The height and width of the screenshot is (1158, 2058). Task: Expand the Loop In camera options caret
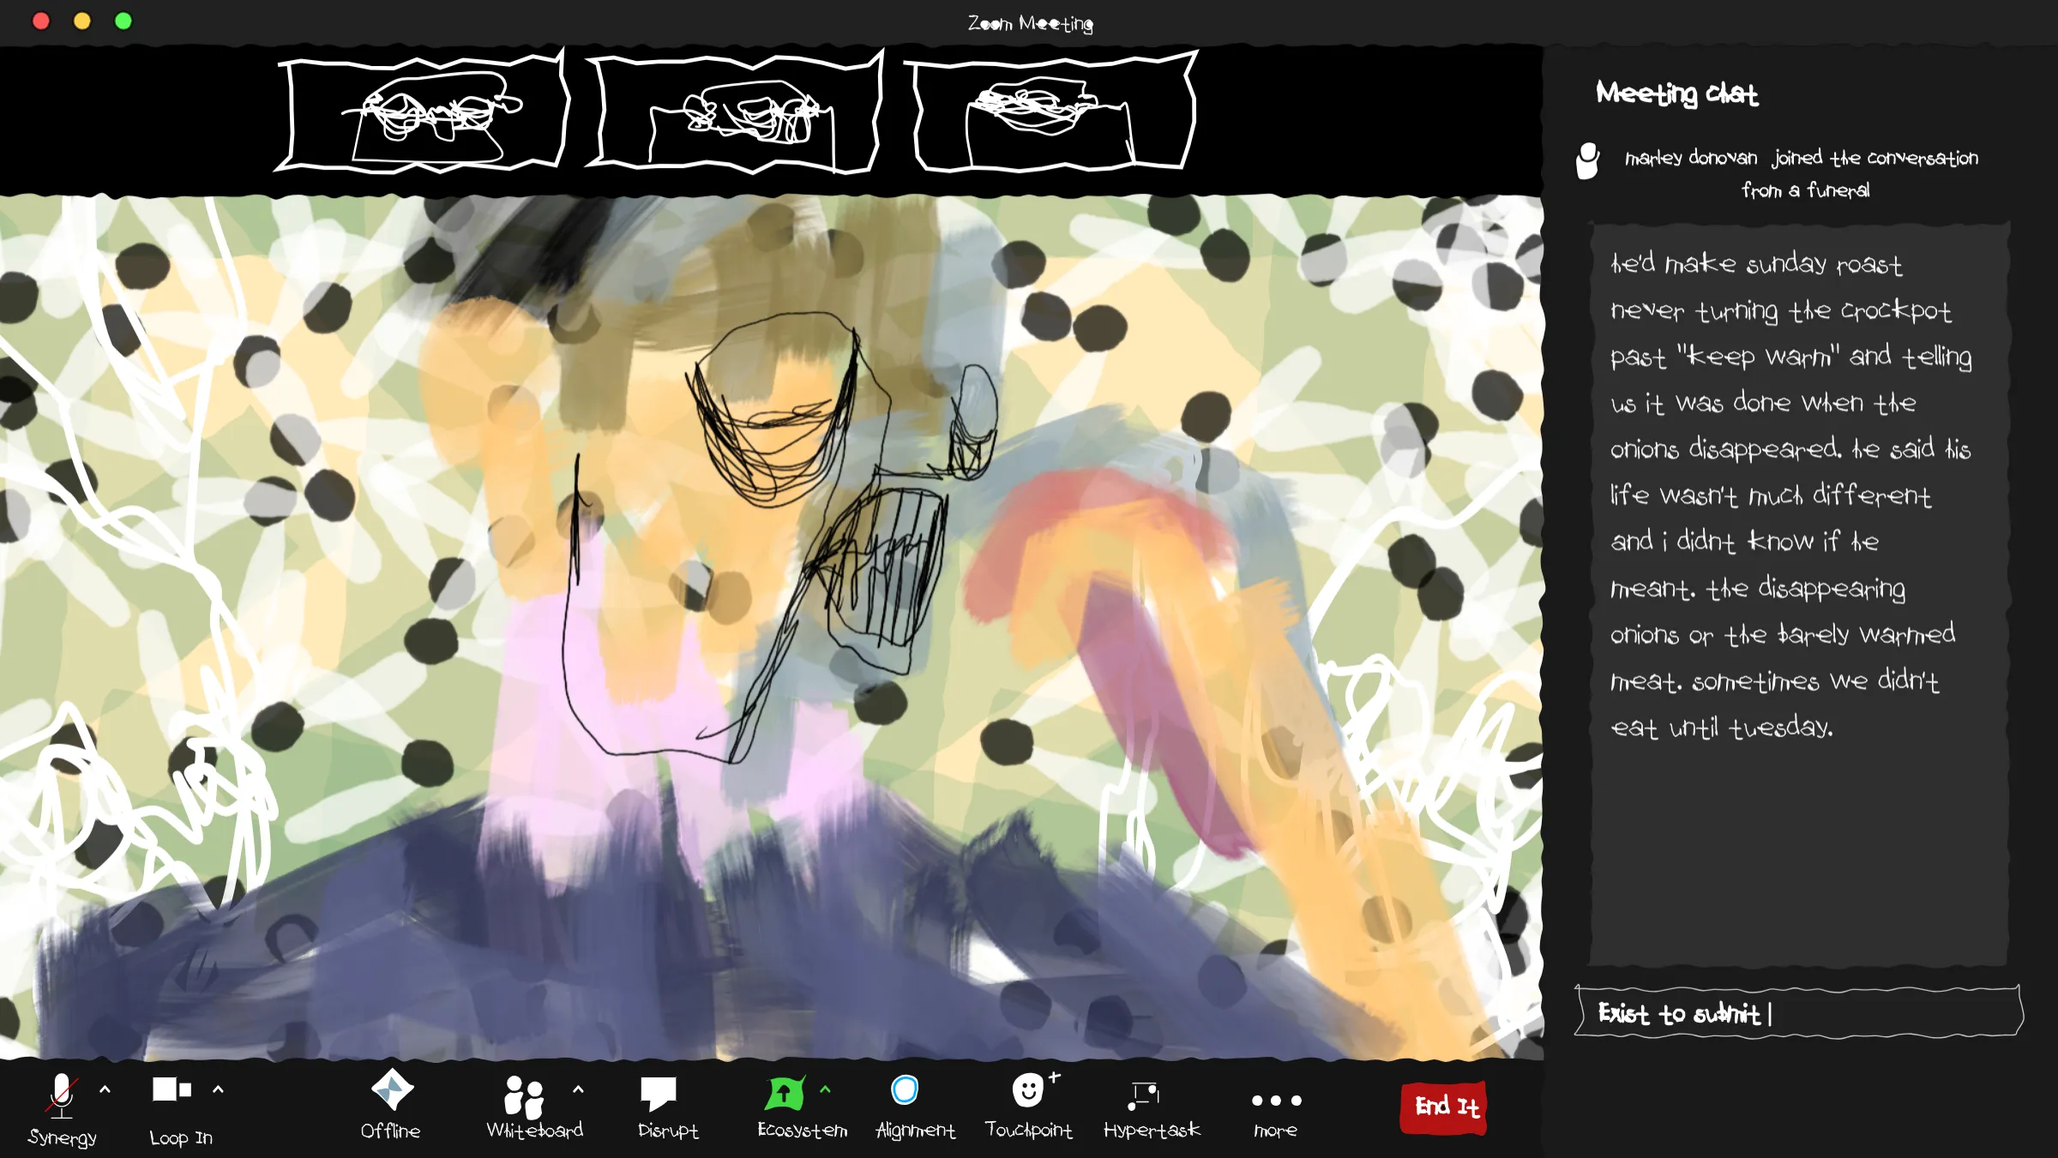(218, 1089)
